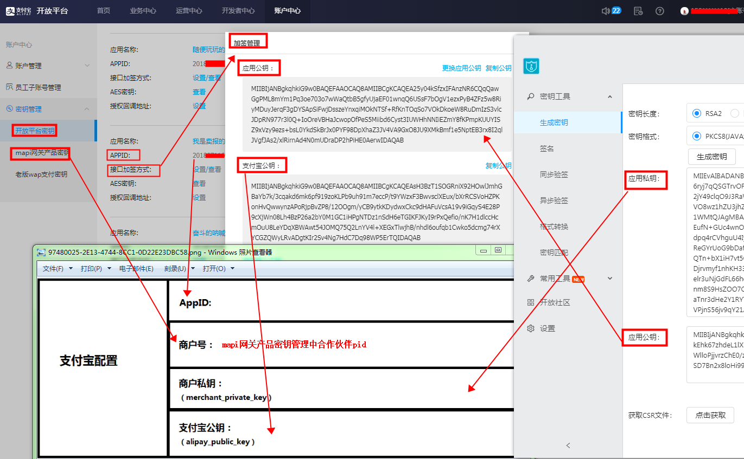Click 查看 AES密钥 for 我是卖报的 app
Image resolution: width=744 pixels, height=459 pixels.
tap(199, 183)
